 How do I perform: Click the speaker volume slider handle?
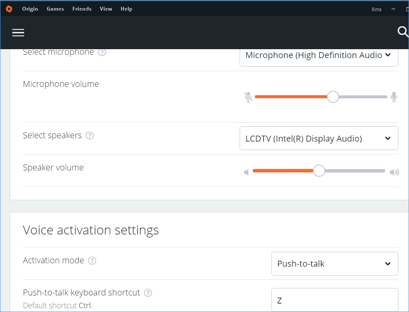(x=319, y=171)
